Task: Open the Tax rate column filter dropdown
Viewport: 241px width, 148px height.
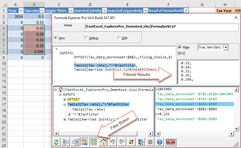Action: coord(42,11)
